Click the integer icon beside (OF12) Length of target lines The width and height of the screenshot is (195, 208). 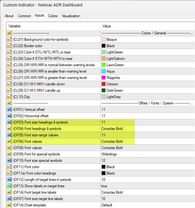(x=9, y=180)
